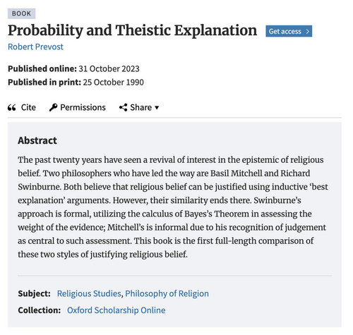Image resolution: width=353 pixels, height=335 pixels.
Task: Click the quotation mark icon beside Cite
Action: (12, 108)
